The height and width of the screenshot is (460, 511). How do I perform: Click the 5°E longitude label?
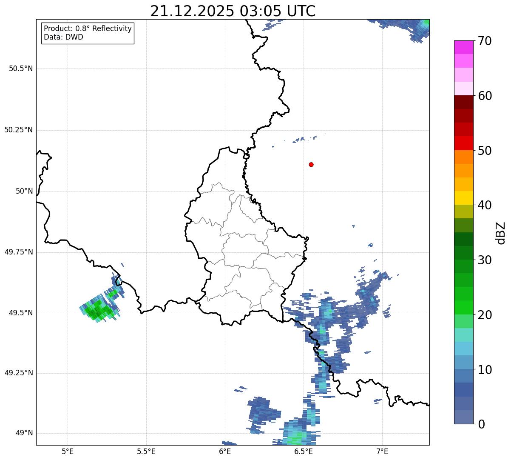(x=68, y=451)
